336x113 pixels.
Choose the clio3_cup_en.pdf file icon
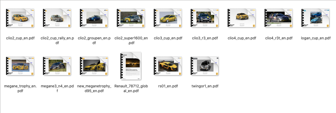pos(168,18)
